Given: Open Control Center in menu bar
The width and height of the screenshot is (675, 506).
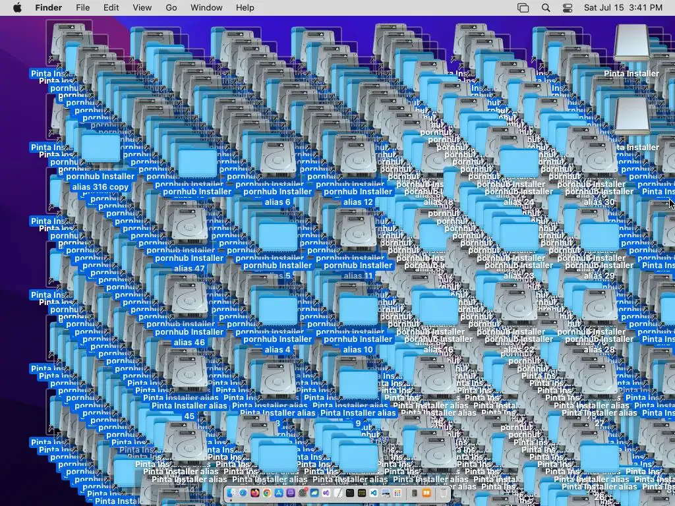Looking at the screenshot, I should pos(568,8).
